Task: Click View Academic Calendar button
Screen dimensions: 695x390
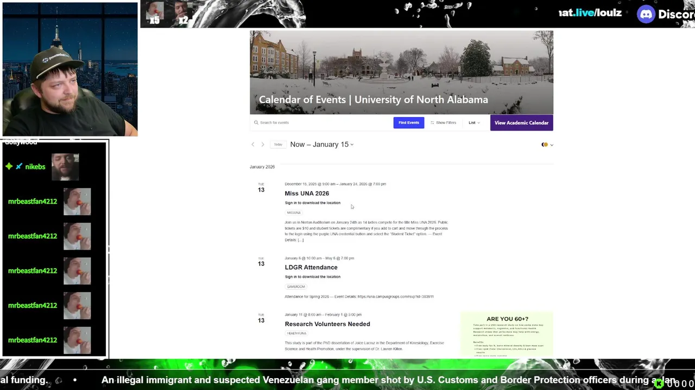Action: 521,123
